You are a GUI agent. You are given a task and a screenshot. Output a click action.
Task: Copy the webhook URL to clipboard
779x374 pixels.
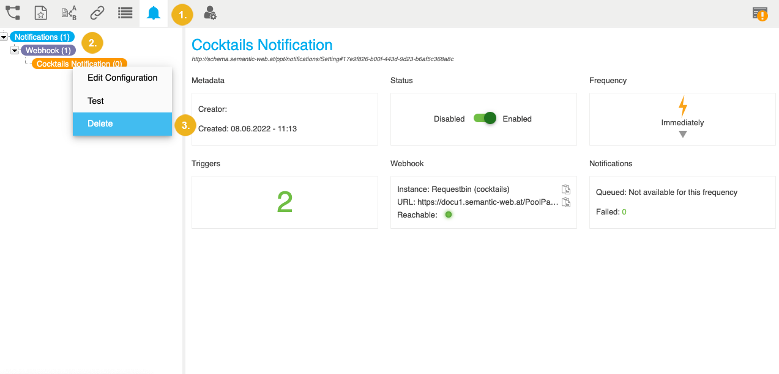coord(567,202)
